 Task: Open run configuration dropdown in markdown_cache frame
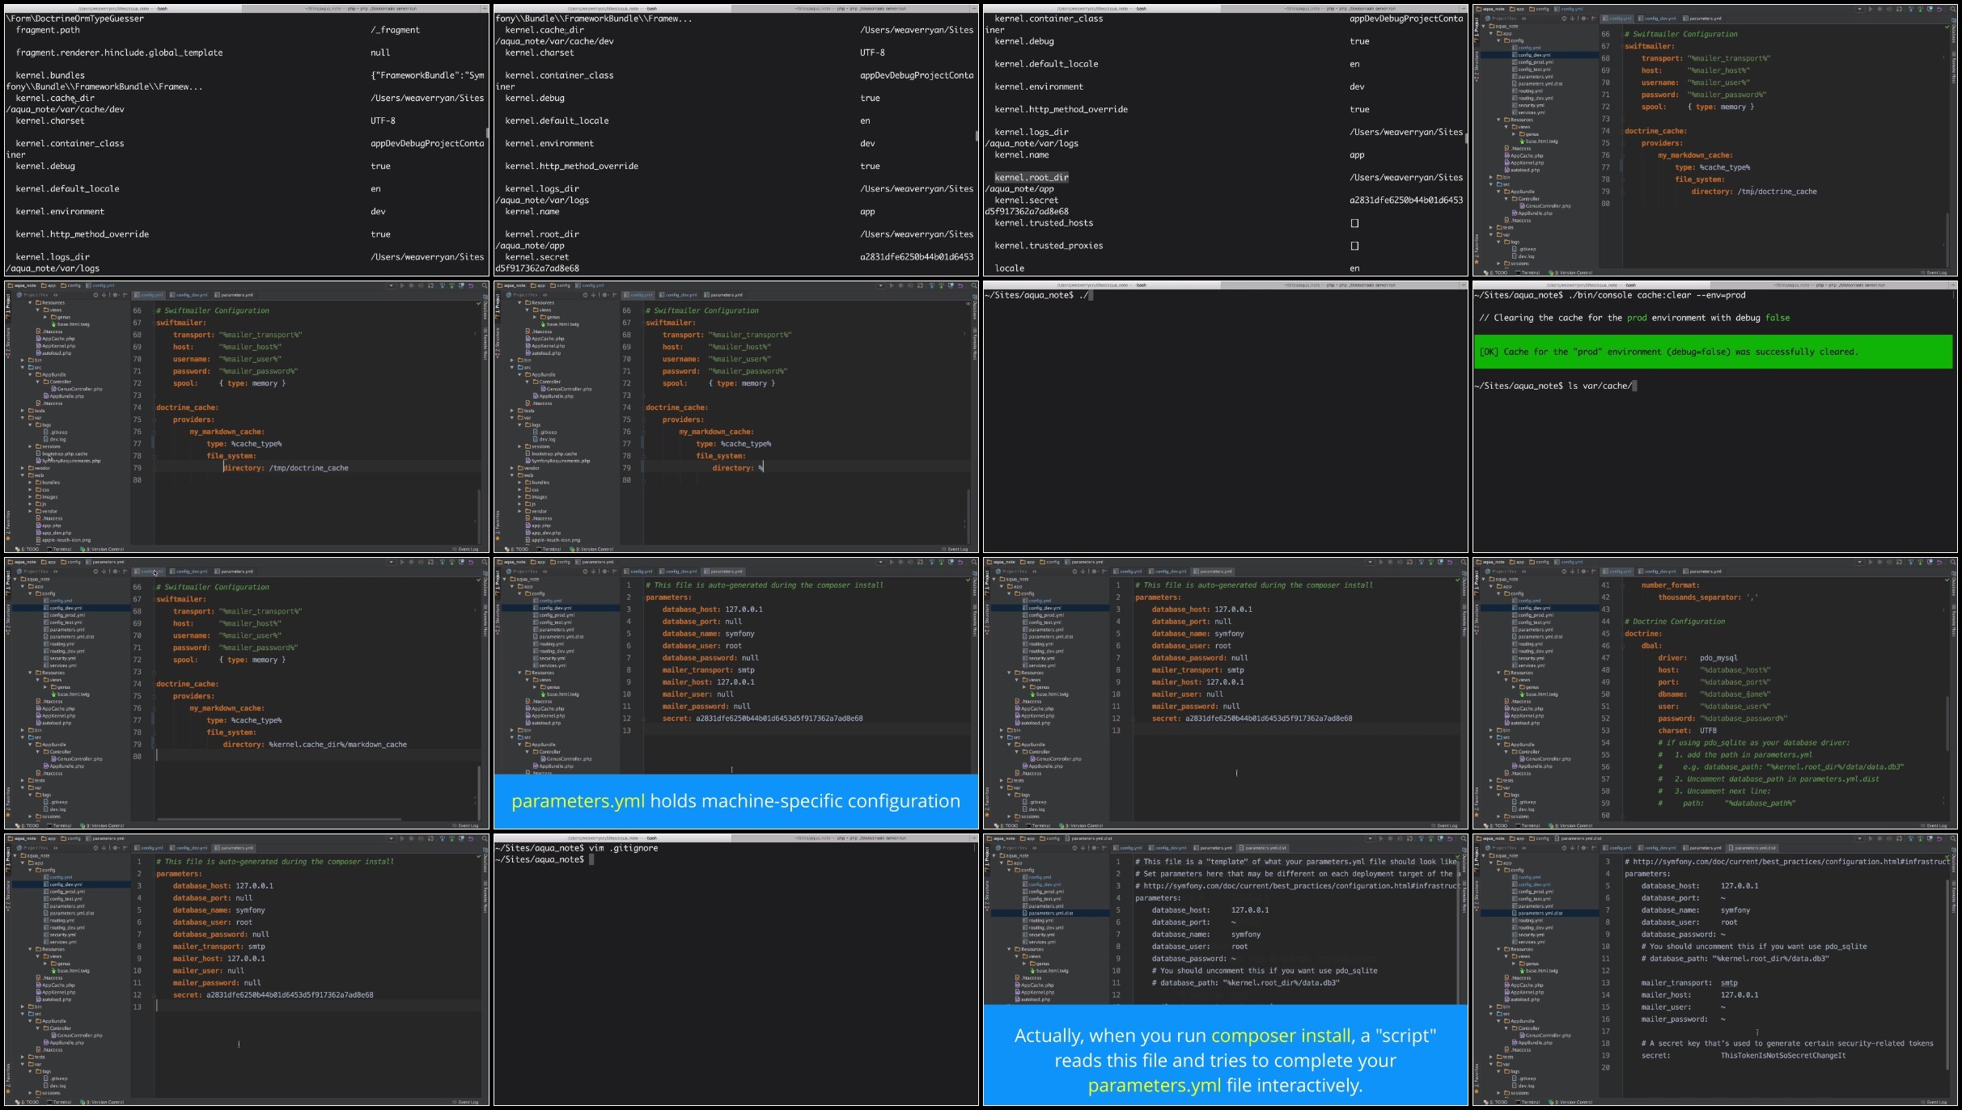(x=391, y=562)
